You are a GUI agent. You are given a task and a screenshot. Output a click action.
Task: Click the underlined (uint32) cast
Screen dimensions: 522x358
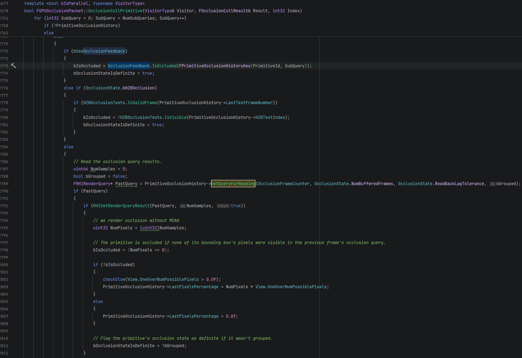(x=150, y=228)
